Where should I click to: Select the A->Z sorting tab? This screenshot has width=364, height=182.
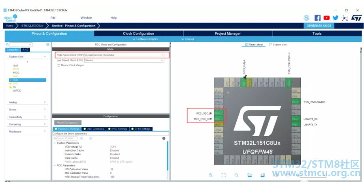pos(25,50)
